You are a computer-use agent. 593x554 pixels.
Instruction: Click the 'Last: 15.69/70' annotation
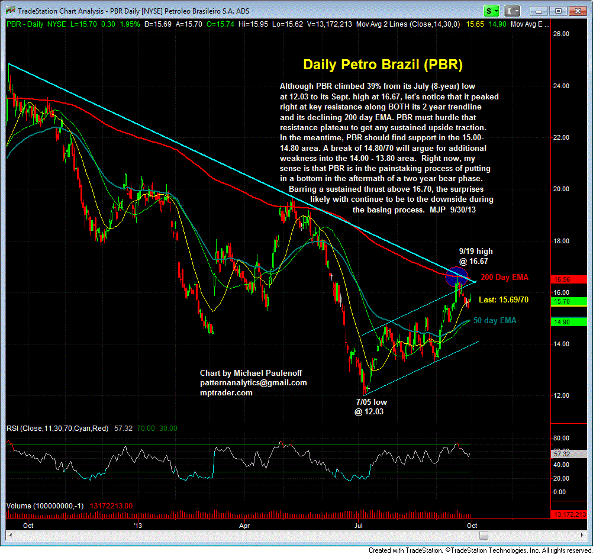(504, 299)
